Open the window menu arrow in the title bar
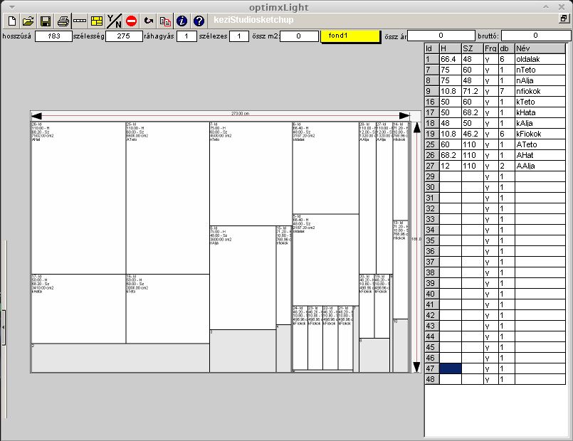573x441 pixels. click(x=11, y=6)
